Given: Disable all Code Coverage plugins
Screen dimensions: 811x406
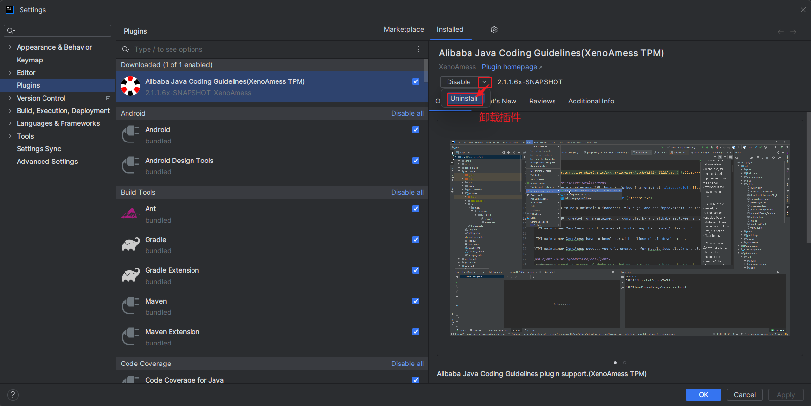Looking at the screenshot, I should 407,364.
